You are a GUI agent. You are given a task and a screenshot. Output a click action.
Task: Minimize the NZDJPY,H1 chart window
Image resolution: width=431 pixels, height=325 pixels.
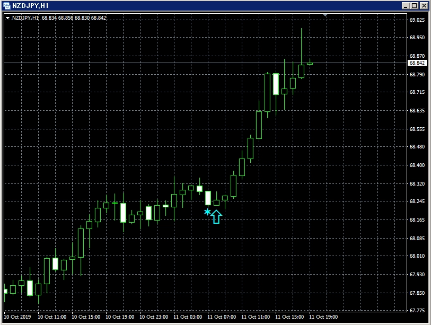tap(405, 6)
